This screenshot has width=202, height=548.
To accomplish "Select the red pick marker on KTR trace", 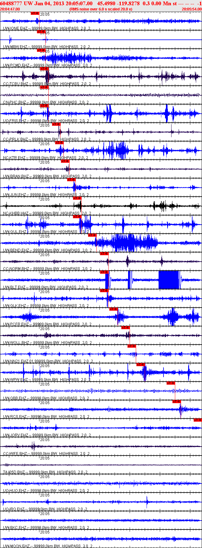I will pos(59,143).
